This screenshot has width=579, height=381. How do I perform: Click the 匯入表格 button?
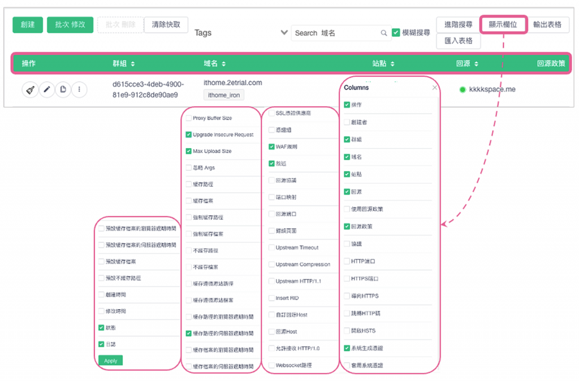pyautogui.click(x=458, y=41)
